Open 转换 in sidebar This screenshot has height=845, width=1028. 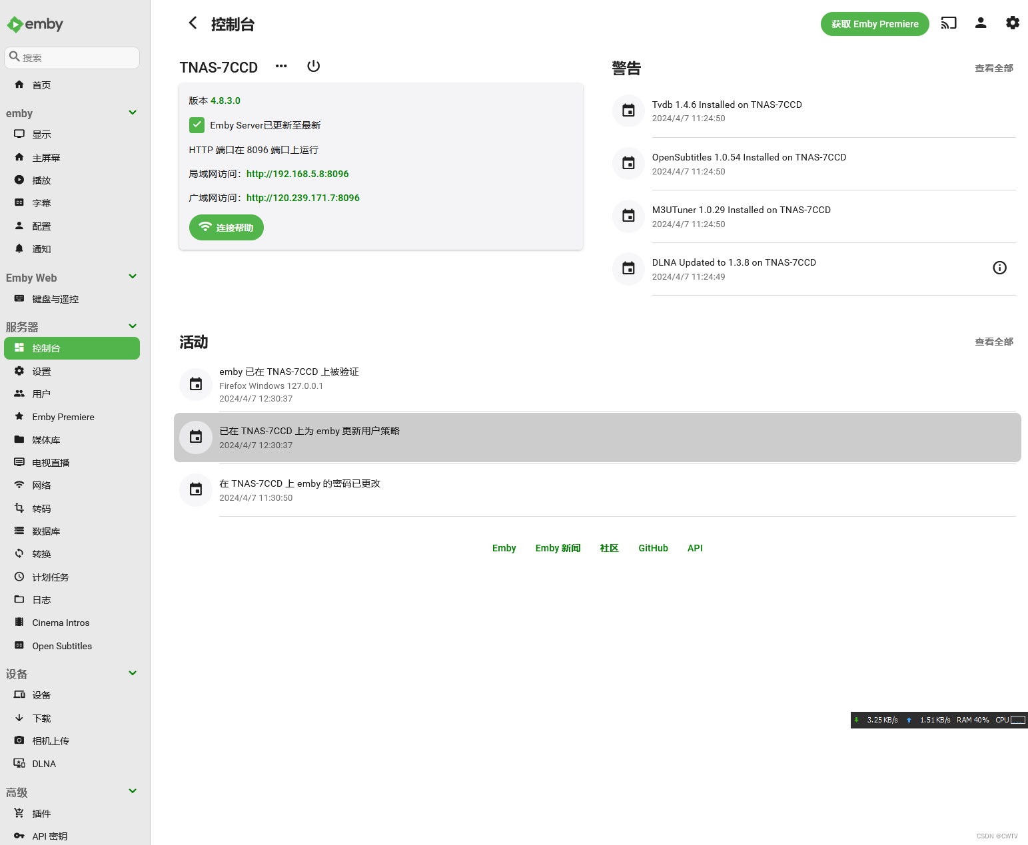click(x=72, y=554)
